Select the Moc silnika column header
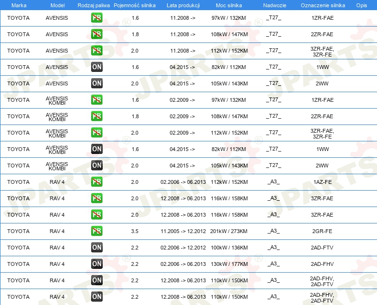The width and height of the screenshot is (377, 305). click(229, 5)
